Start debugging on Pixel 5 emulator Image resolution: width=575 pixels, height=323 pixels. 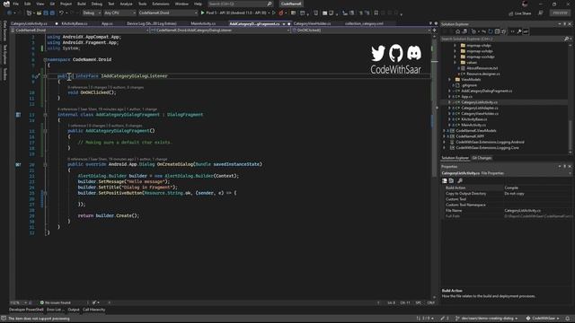(234, 13)
